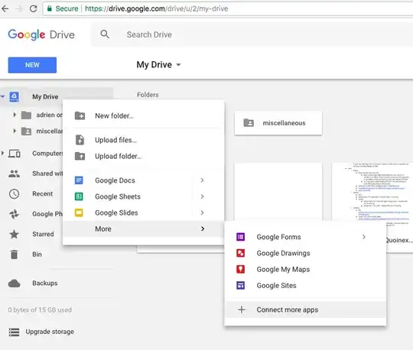This screenshot has height=350, width=413.
Task: Click Connect more apps
Action: pyautogui.click(x=305, y=309)
